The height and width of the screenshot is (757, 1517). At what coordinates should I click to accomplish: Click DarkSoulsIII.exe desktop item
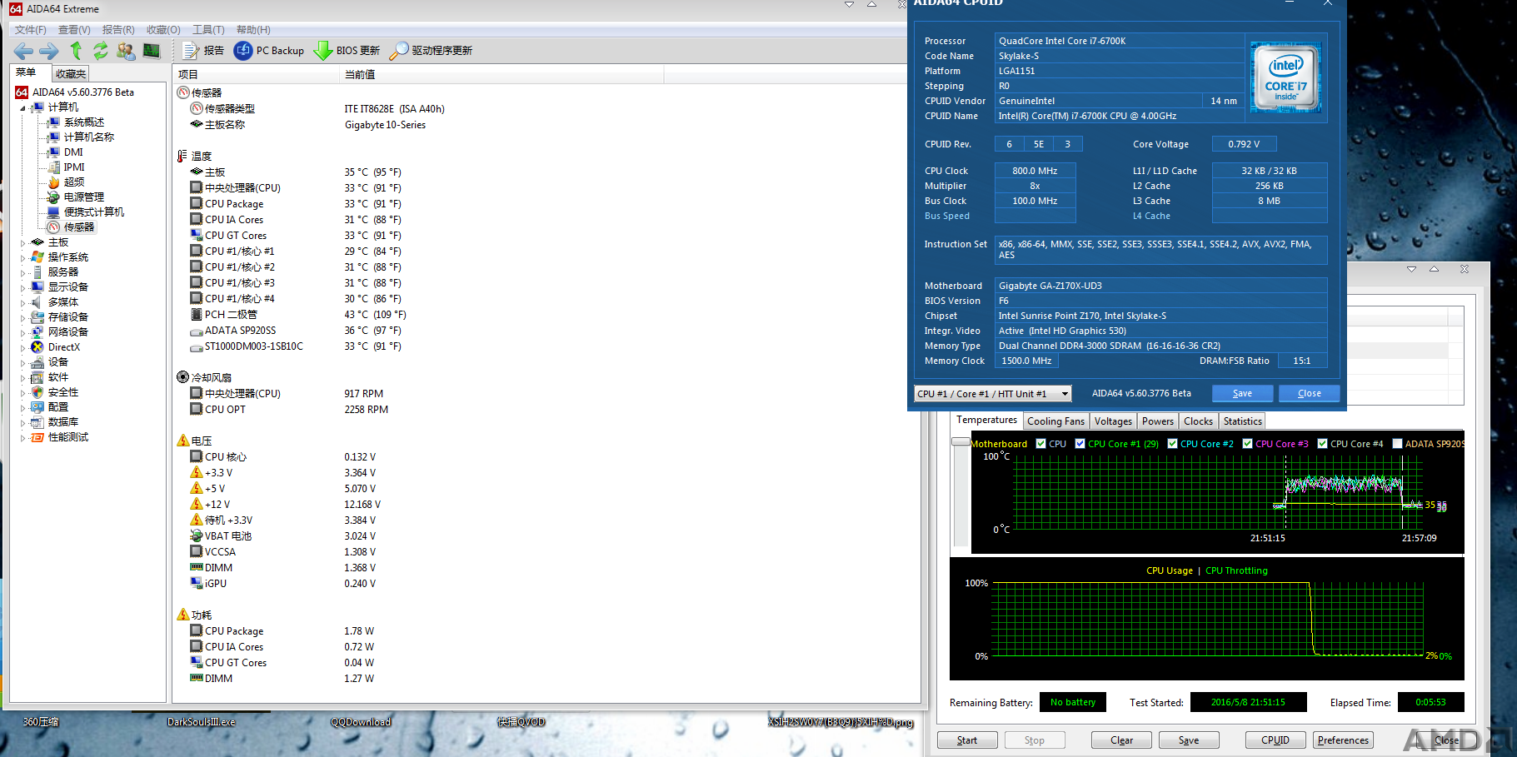[202, 722]
